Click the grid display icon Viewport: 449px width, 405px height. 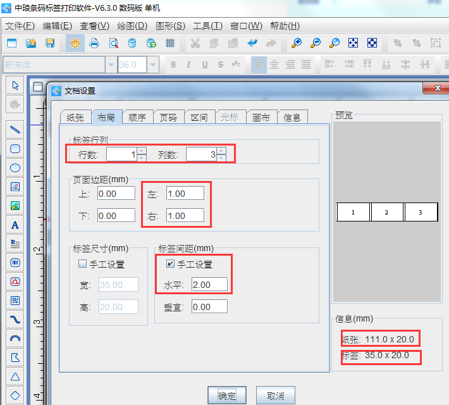(x=169, y=43)
